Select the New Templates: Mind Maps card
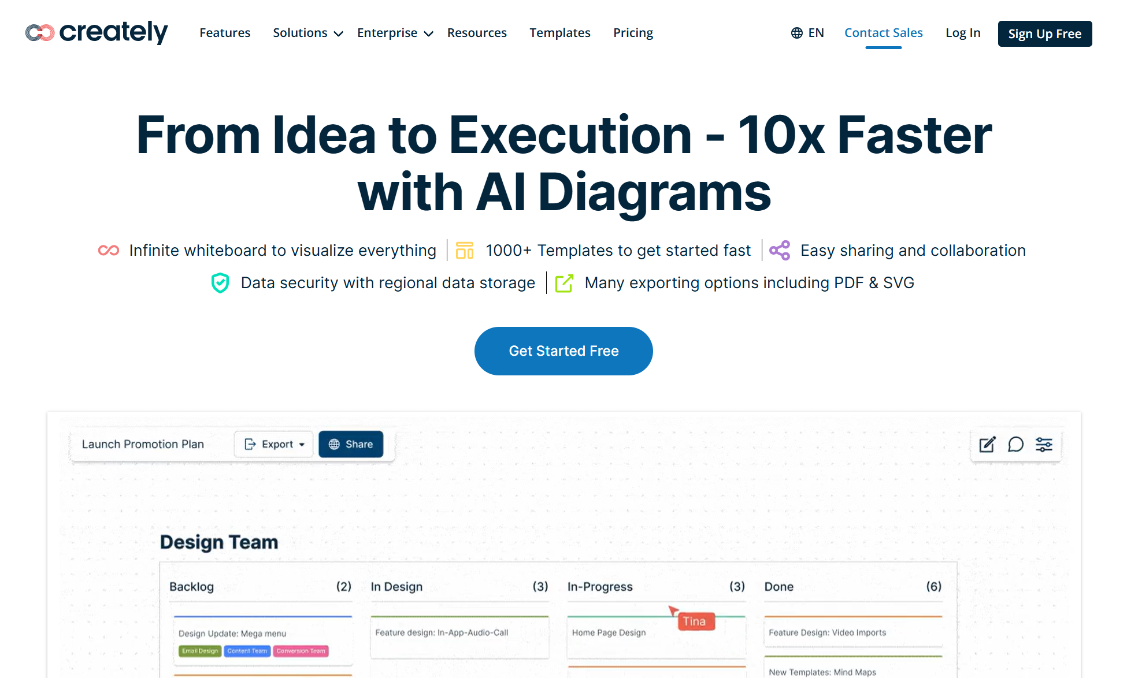The width and height of the screenshot is (1127, 678). pyautogui.click(x=853, y=668)
